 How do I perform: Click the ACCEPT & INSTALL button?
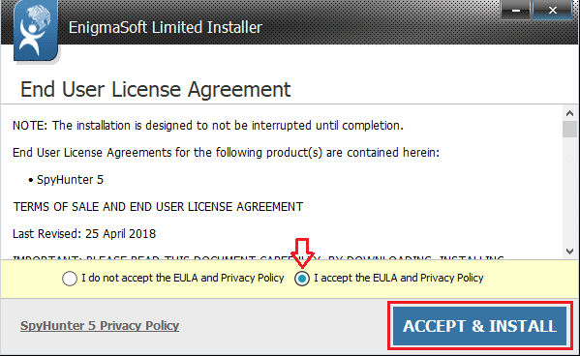479,326
